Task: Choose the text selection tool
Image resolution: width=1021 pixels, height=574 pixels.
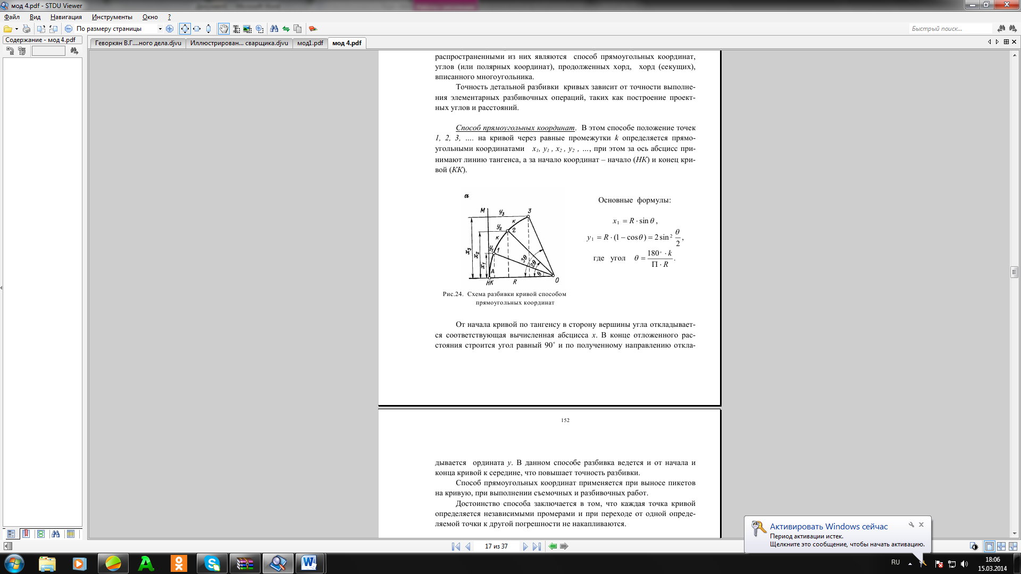Action: pyautogui.click(x=236, y=29)
